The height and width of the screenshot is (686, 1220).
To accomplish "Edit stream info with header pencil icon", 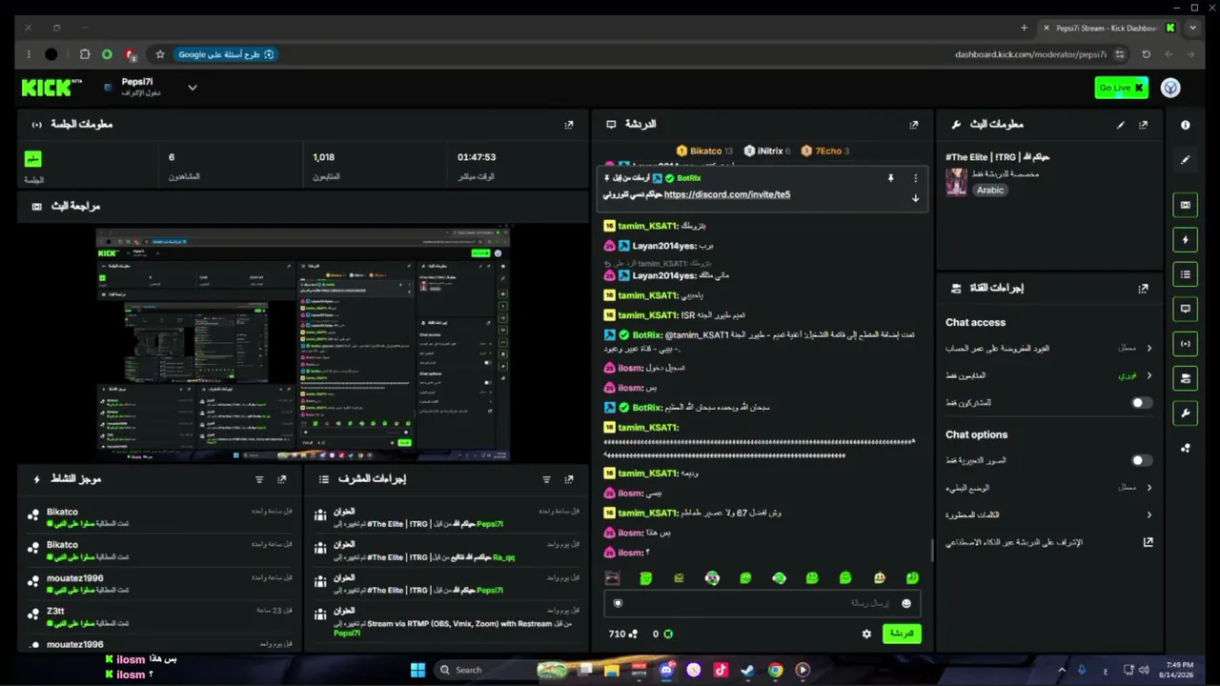I will click(1121, 125).
